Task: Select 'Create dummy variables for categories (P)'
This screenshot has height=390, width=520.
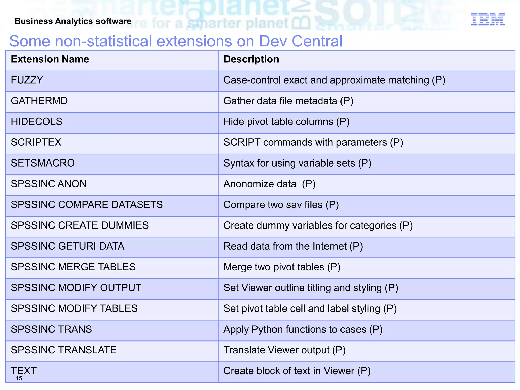Action: click(318, 226)
